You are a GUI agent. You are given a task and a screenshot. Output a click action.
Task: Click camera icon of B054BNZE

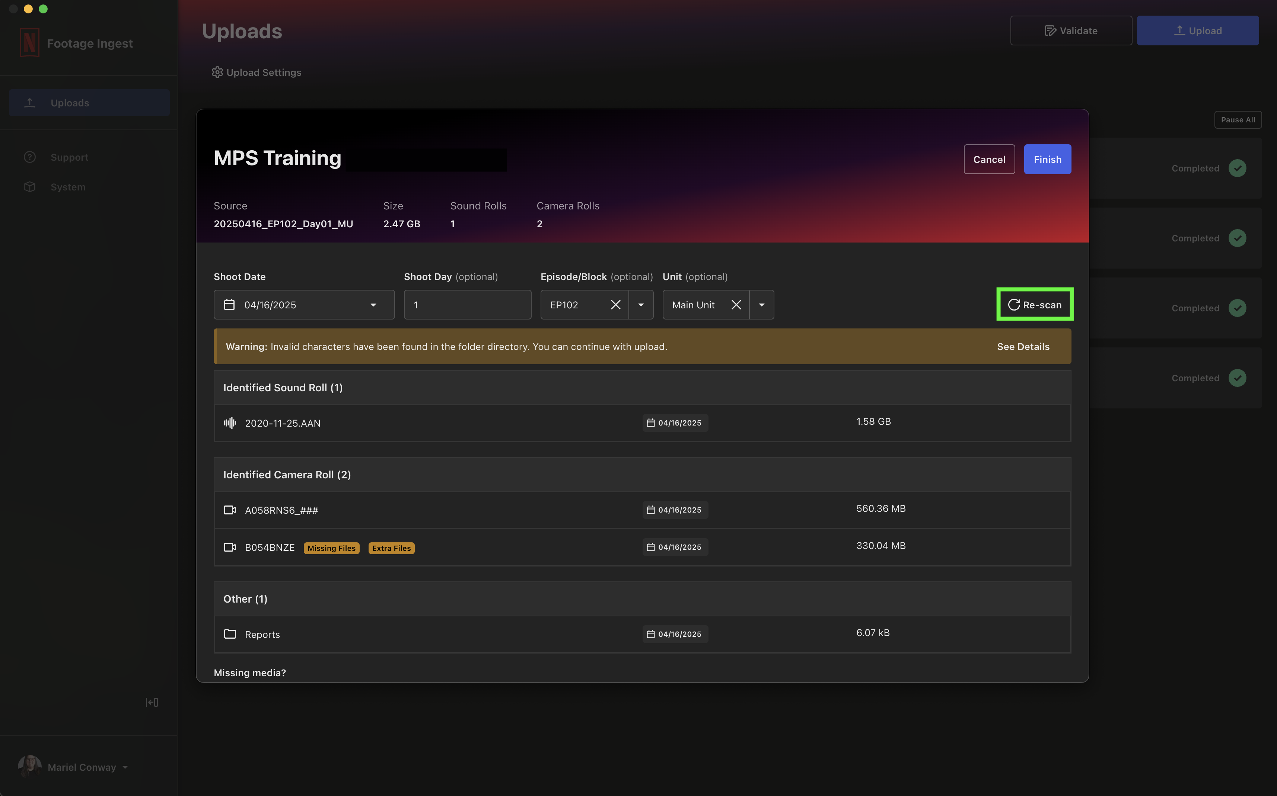[230, 547]
